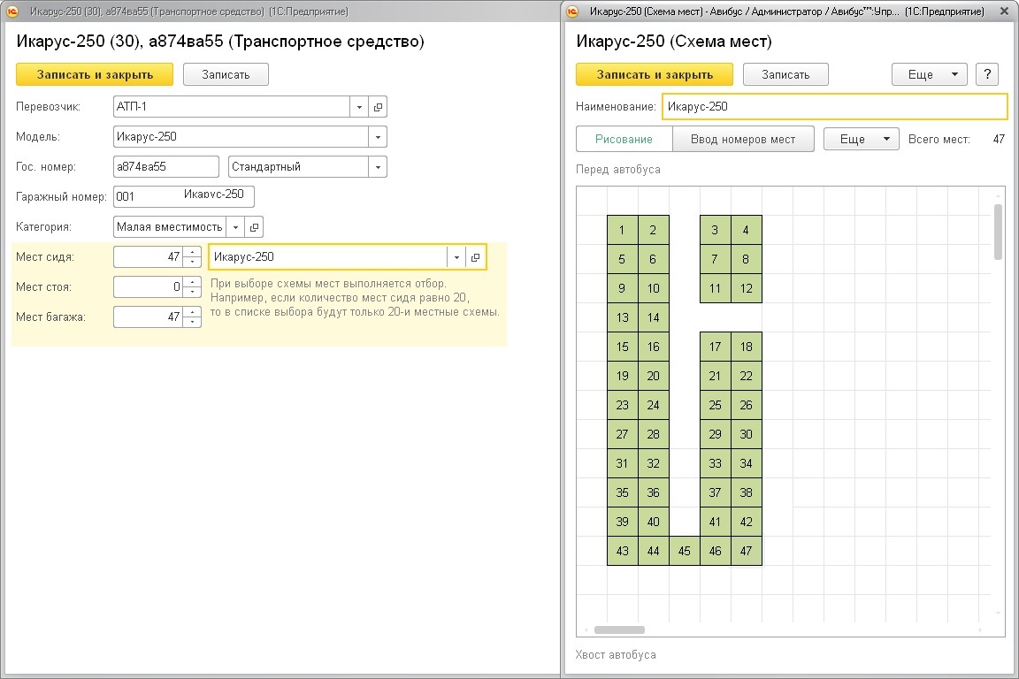Increase the Мест сидя value by one
1019x679 pixels.
click(x=192, y=253)
